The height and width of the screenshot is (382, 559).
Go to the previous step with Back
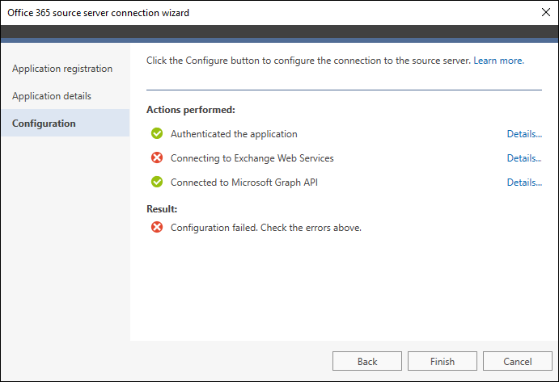click(367, 361)
